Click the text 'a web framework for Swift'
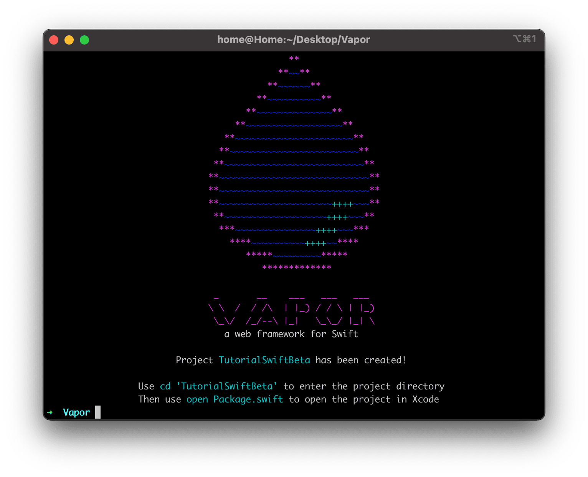The image size is (588, 477). 291,334
